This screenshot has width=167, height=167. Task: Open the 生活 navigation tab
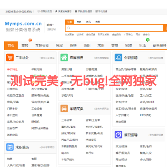pos(142,46)
